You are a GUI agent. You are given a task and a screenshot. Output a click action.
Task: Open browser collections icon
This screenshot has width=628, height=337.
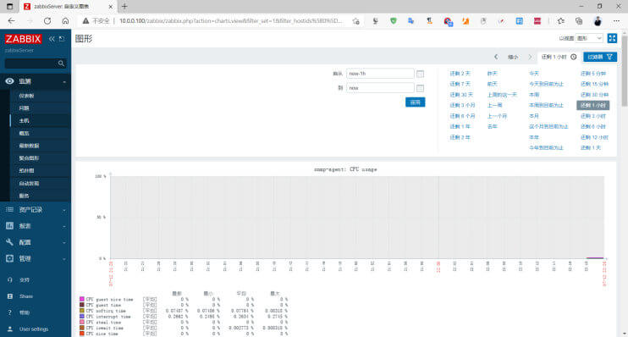click(x=579, y=21)
